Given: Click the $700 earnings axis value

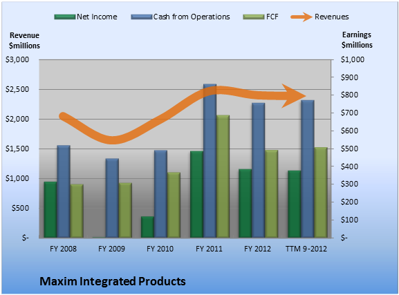Looking at the screenshot, I should click(349, 113).
